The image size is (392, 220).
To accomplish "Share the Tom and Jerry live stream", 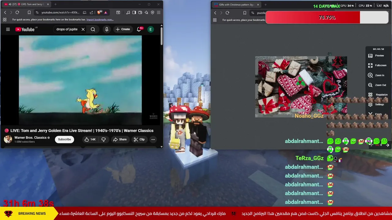I will [x=120, y=139].
